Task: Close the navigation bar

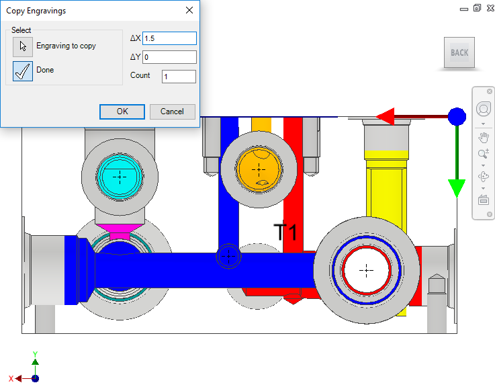Action: (x=490, y=91)
